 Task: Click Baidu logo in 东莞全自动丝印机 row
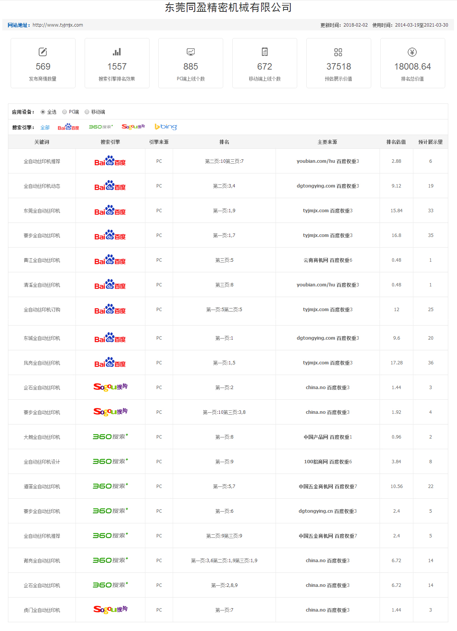(x=110, y=210)
